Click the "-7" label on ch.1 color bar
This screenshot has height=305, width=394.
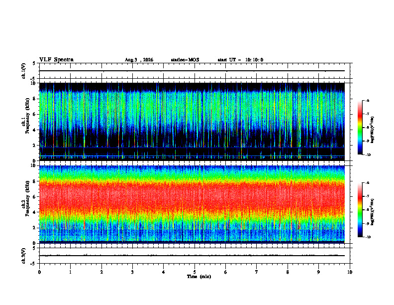(367, 114)
